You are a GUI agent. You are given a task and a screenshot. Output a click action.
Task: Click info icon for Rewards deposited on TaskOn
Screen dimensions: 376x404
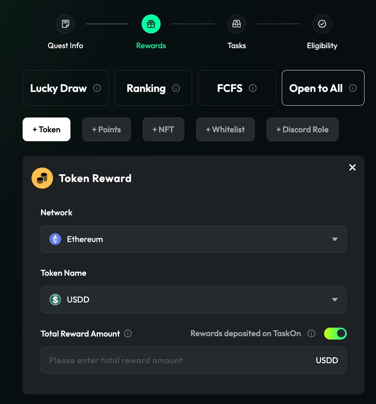pos(311,334)
